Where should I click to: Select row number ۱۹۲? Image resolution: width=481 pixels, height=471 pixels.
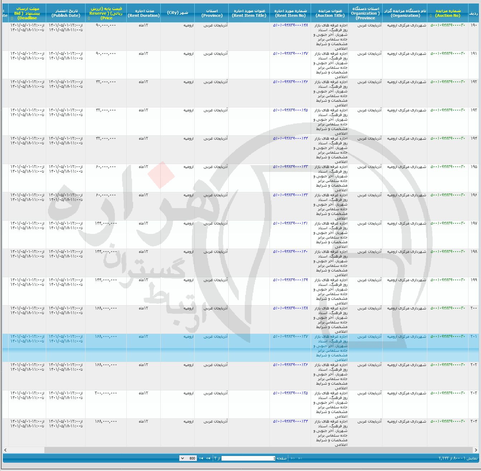[474, 82]
